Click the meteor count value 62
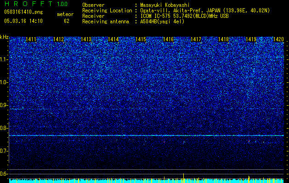The height and width of the screenshot is (183, 289). tap(67, 21)
